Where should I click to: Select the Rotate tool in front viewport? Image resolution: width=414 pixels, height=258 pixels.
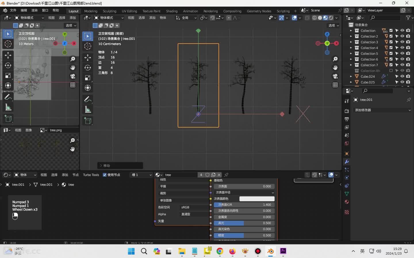pos(88,68)
